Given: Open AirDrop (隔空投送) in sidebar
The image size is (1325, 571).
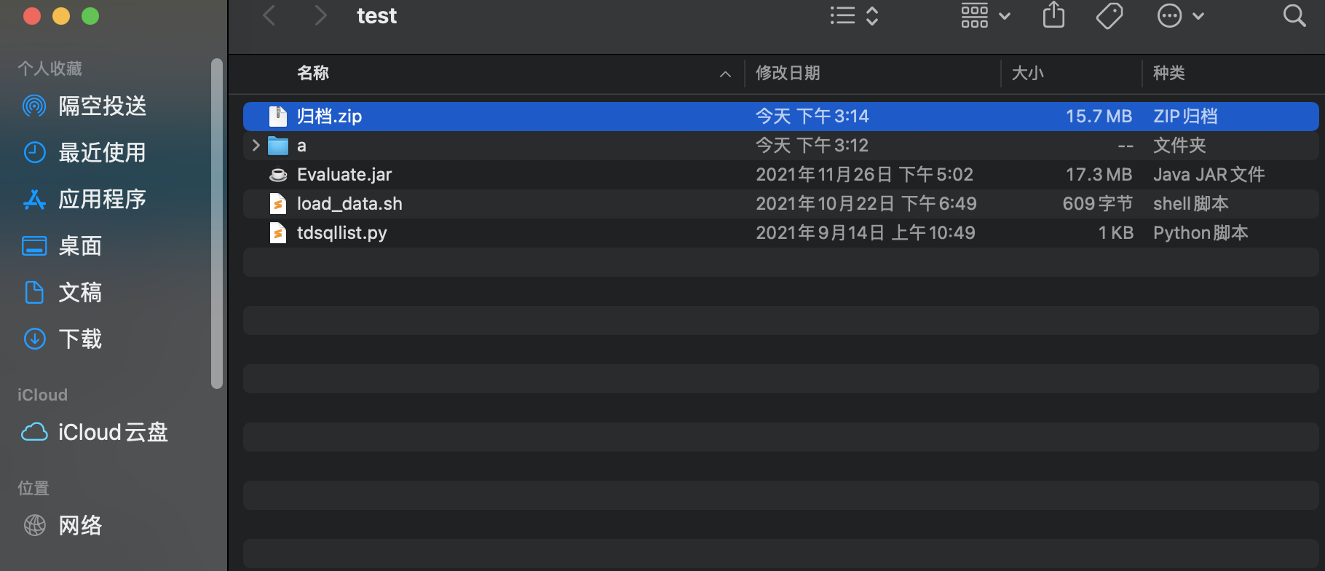Looking at the screenshot, I should coord(102,106).
